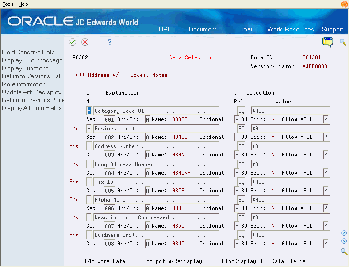Click Form ID value P01301
349x267 pixels.
311,57
